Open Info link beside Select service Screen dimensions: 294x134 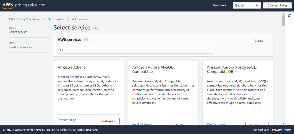[95, 29]
